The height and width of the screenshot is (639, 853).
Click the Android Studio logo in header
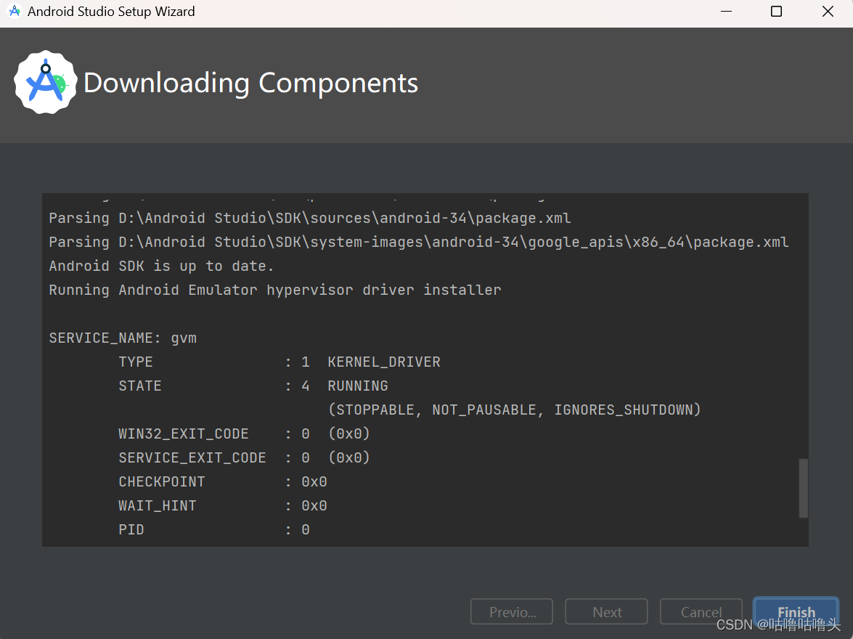coord(46,82)
